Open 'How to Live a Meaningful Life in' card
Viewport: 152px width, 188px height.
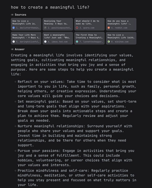click(x=26, y=24)
